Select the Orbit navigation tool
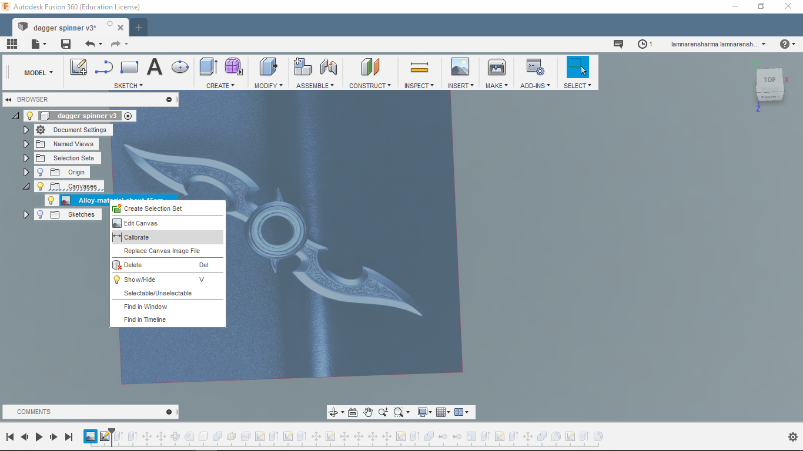The height and width of the screenshot is (451, 803). pos(333,412)
